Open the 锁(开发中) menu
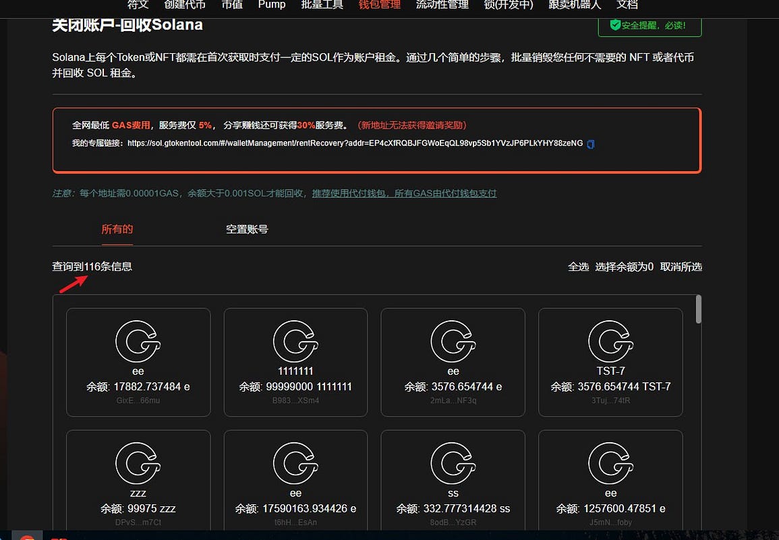779x540 pixels. pyautogui.click(x=509, y=5)
